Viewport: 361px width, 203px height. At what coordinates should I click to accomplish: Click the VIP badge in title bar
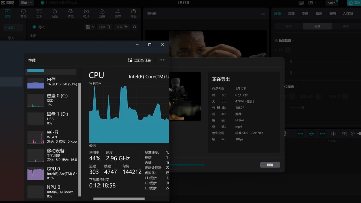(x=332, y=3)
